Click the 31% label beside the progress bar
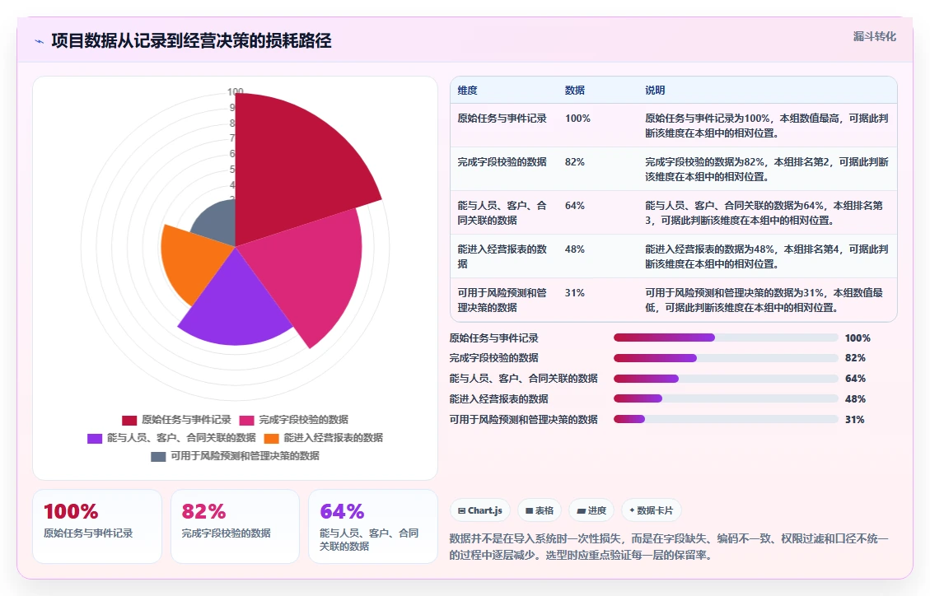 (855, 420)
